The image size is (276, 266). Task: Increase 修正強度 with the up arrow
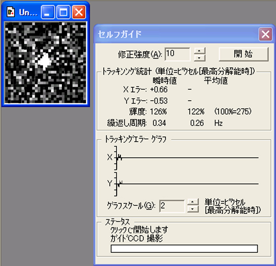[200, 51]
